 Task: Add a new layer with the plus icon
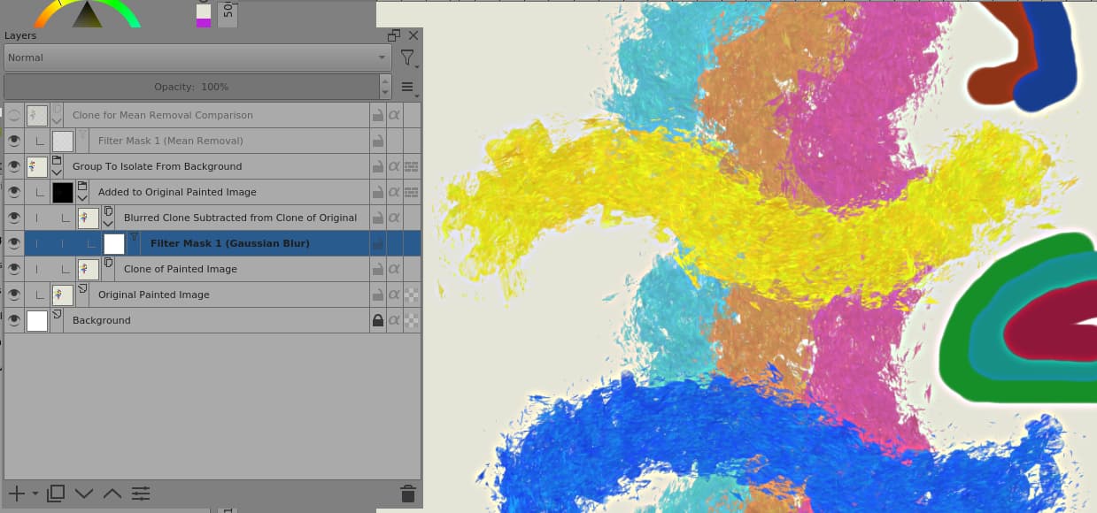tap(16, 493)
